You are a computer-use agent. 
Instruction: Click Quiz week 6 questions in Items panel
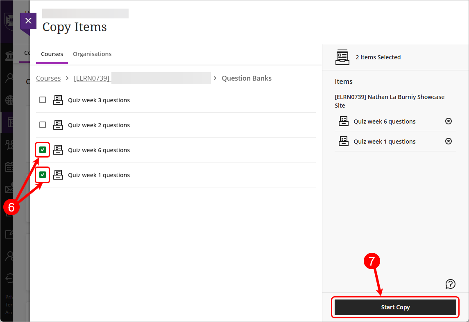(x=384, y=122)
